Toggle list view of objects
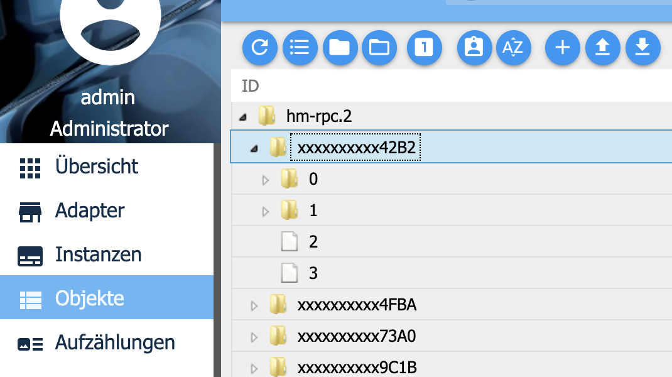The height and width of the screenshot is (377, 672). tap(300, 47)
